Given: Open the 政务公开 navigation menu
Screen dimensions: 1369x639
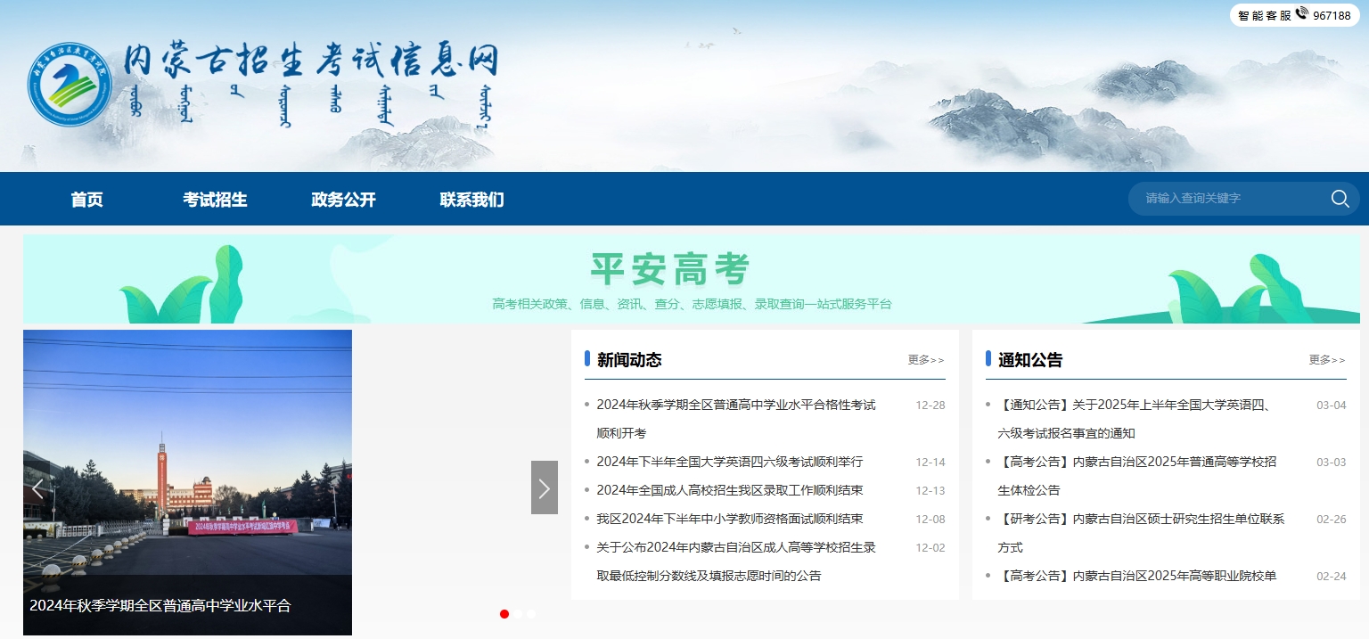Looking at the screenshot, I should tap(343, 200).
